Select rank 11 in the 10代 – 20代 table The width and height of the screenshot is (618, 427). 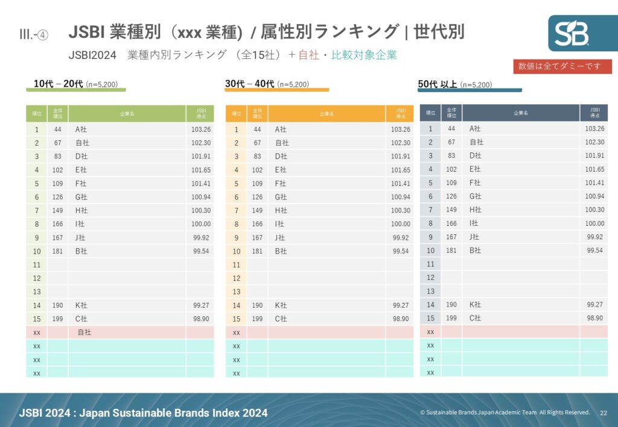37,264
